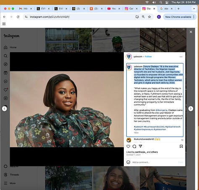199x190 pixels.
Task: Open Reels icon in Instagram sidebar
Action: pos(5,73)
